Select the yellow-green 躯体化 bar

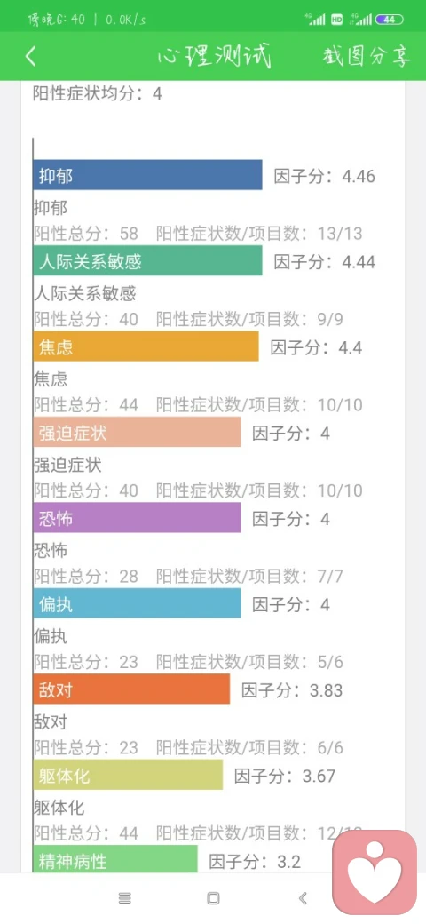(129, 775)
